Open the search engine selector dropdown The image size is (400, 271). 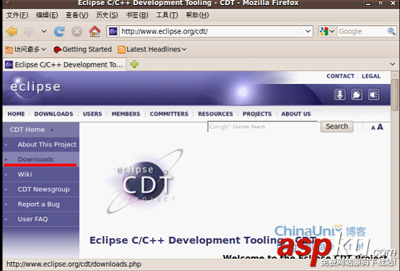tap(327, 31)
